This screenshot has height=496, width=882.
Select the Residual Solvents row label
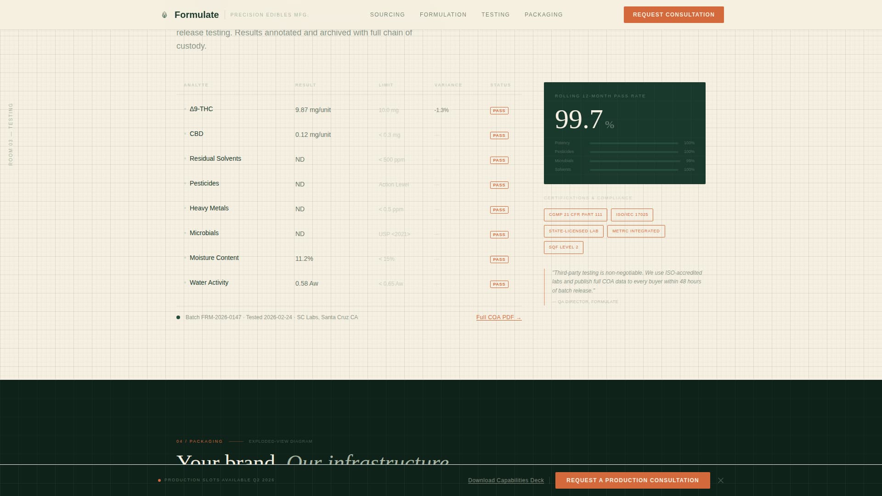pyautogui.click(x=215, y=158)
